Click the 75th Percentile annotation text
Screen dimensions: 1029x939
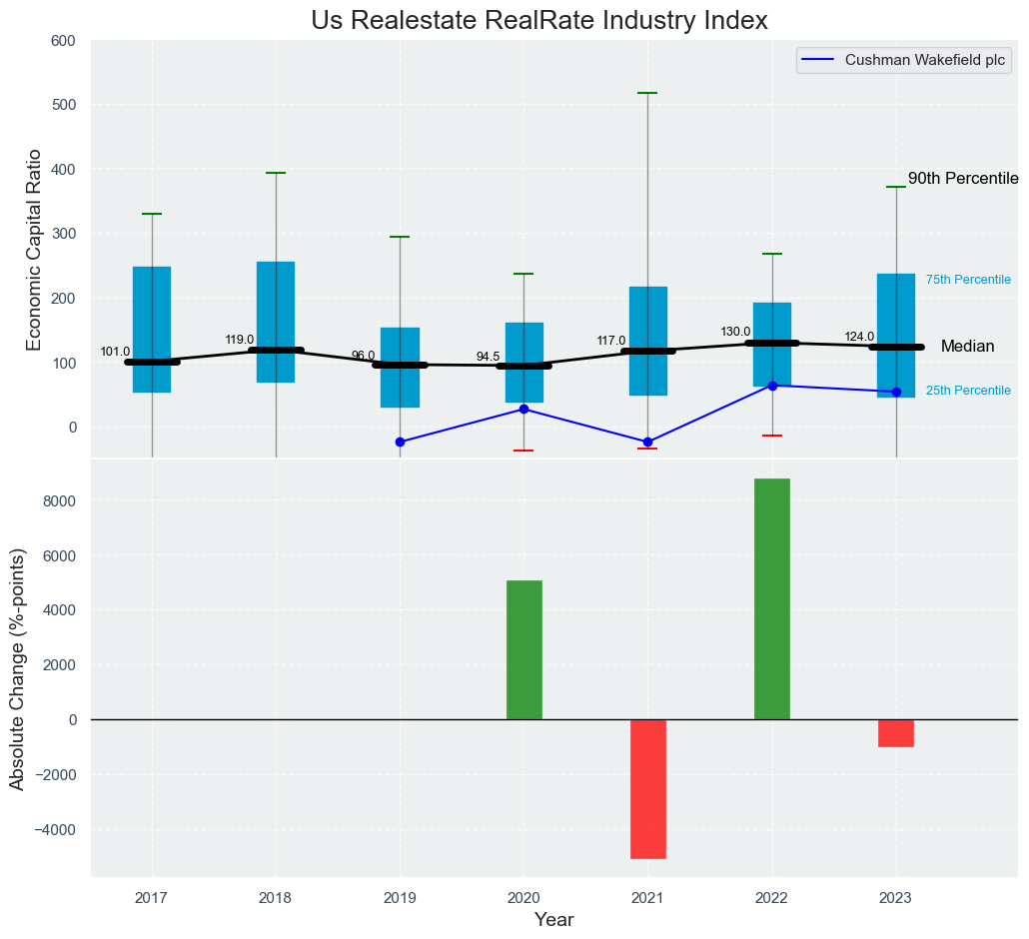point(968,280)
